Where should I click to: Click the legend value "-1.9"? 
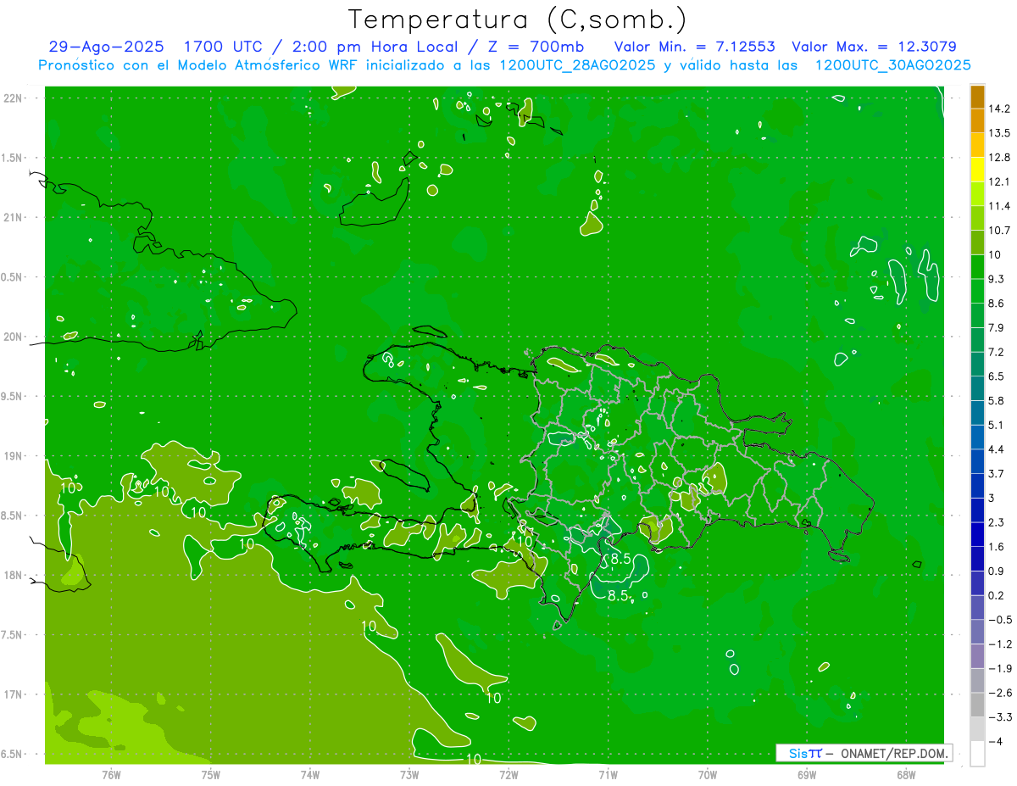(999, 668)
